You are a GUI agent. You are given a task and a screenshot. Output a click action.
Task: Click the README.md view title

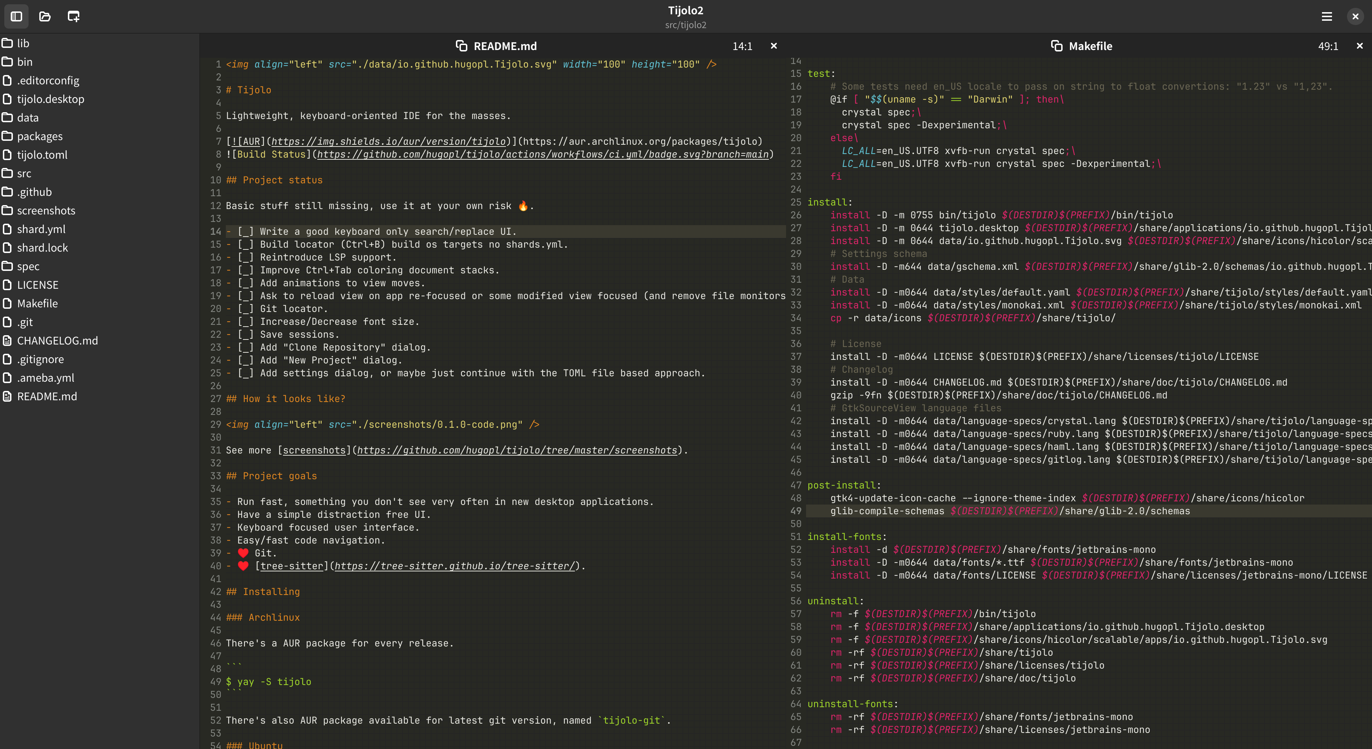505,46
